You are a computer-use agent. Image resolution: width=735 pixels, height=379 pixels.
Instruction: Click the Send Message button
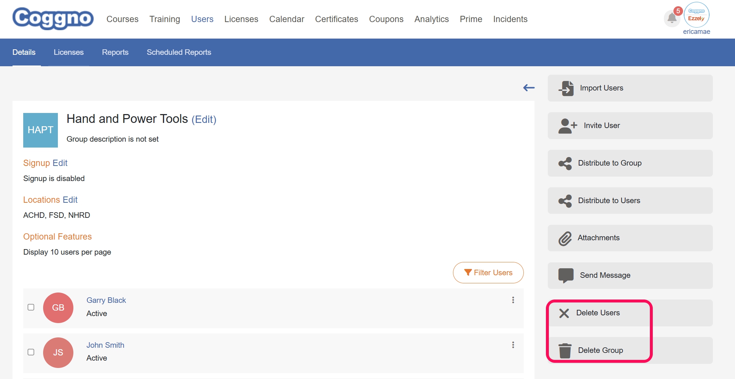(x=630, y=276)
